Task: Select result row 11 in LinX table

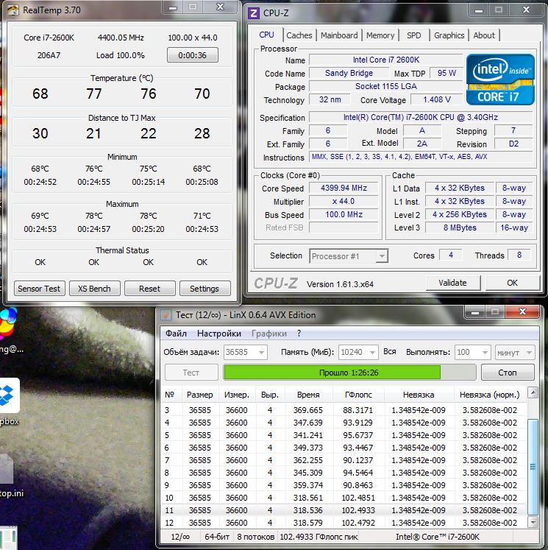Action: tap(344, 510)
